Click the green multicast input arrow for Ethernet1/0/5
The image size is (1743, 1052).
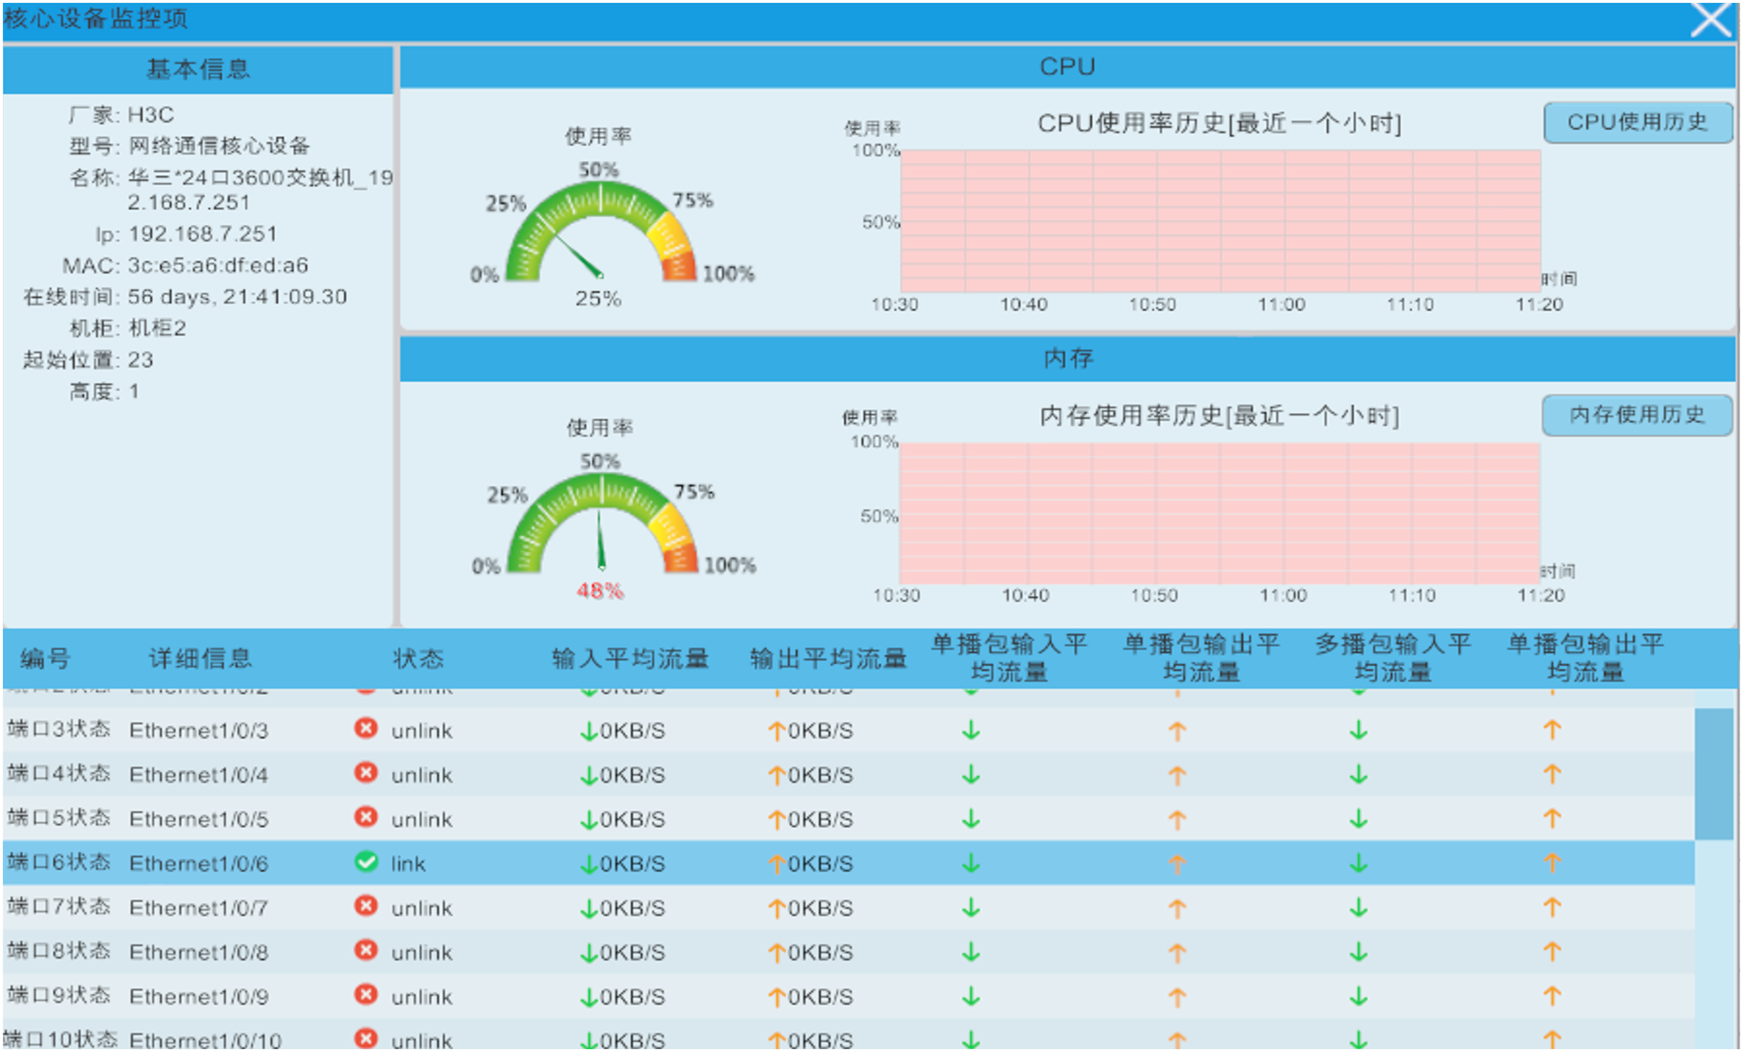click(1358, 819)
